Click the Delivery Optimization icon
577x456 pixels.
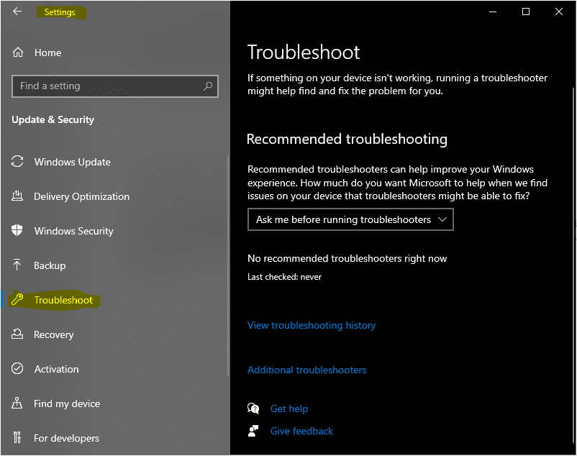click(x=17, y=196)
